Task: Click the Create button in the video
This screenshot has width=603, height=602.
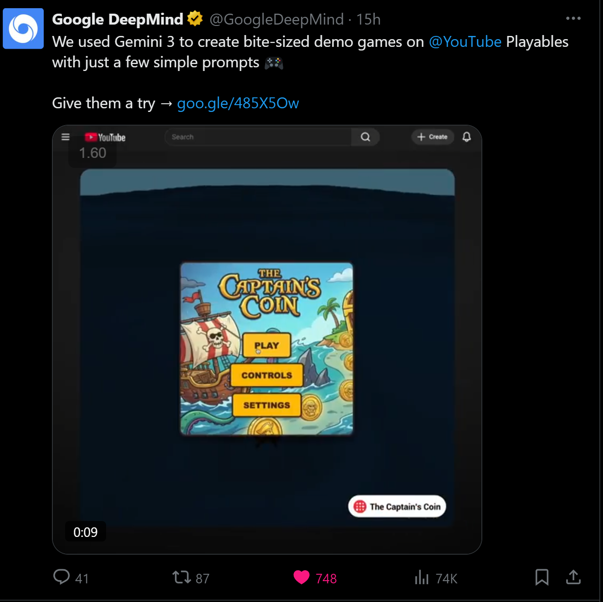Action: [433, 137]
